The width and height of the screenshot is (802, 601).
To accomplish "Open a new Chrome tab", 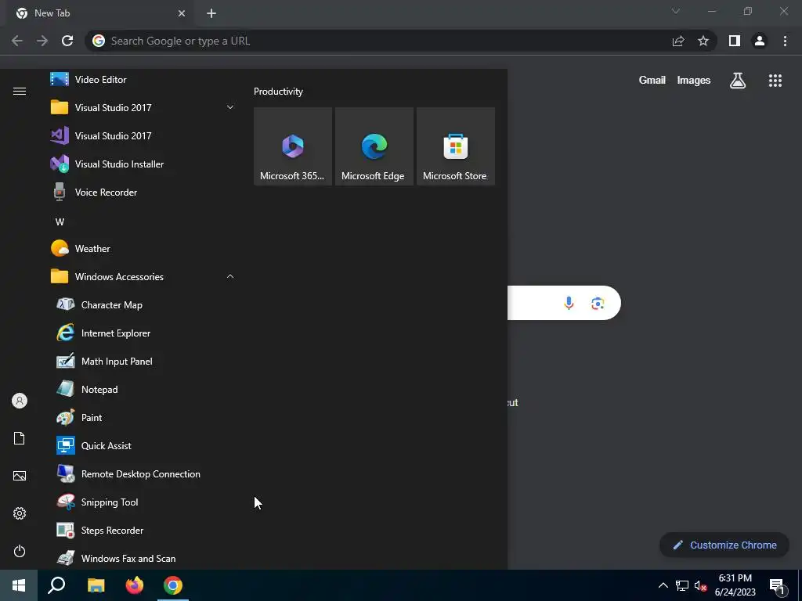I will pos(211,14).
